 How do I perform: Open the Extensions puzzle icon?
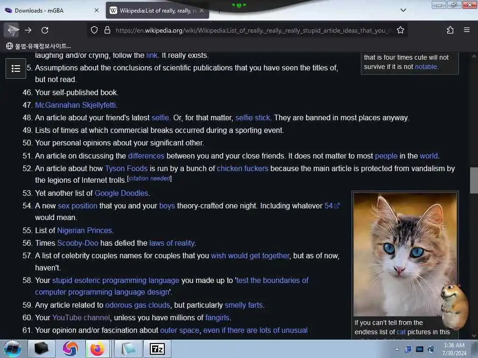pyautogui.click(x=450, y=30)
